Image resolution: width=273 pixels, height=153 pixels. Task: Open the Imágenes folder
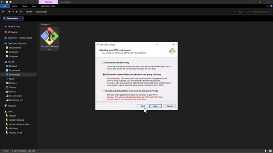click(14, 56)
